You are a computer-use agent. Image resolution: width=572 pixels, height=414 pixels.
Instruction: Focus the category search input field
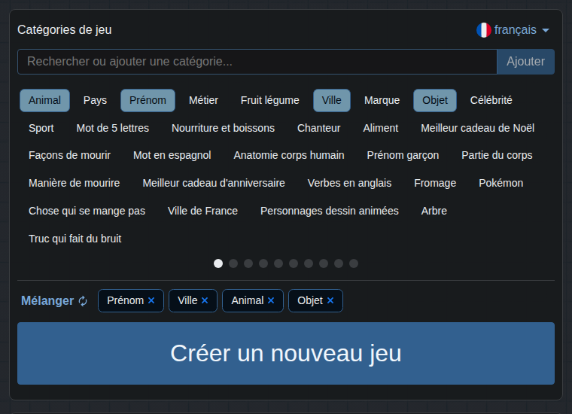257,62
